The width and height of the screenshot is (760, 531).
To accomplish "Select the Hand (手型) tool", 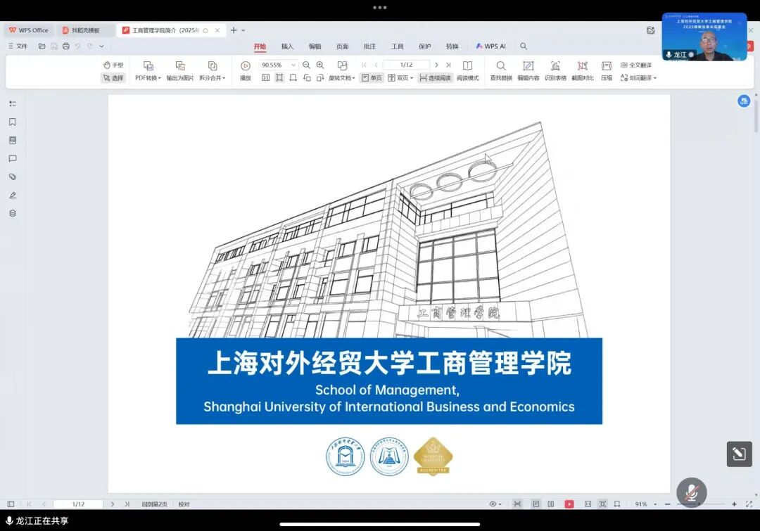I will click(x=113, y=65).
